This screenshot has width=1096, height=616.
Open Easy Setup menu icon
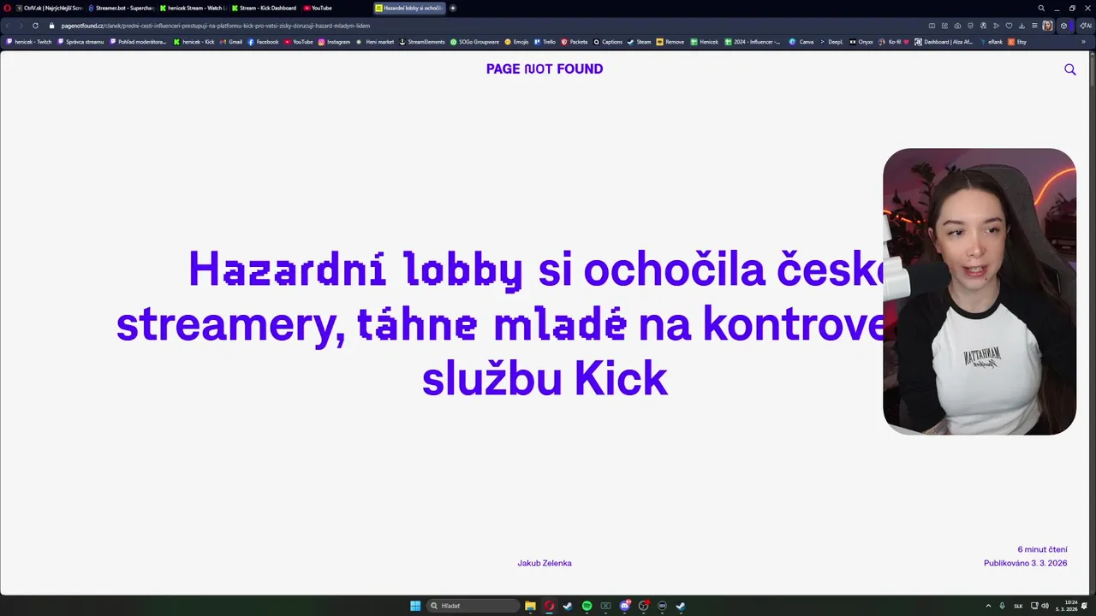click(x=1034, y=26)
